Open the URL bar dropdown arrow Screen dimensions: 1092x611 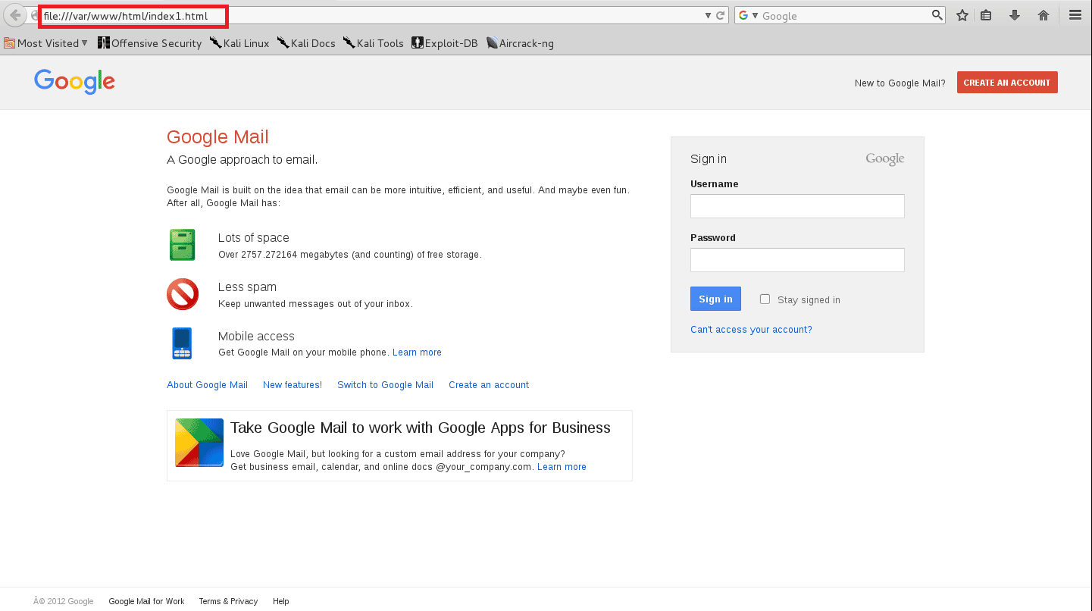click(707, 14)
